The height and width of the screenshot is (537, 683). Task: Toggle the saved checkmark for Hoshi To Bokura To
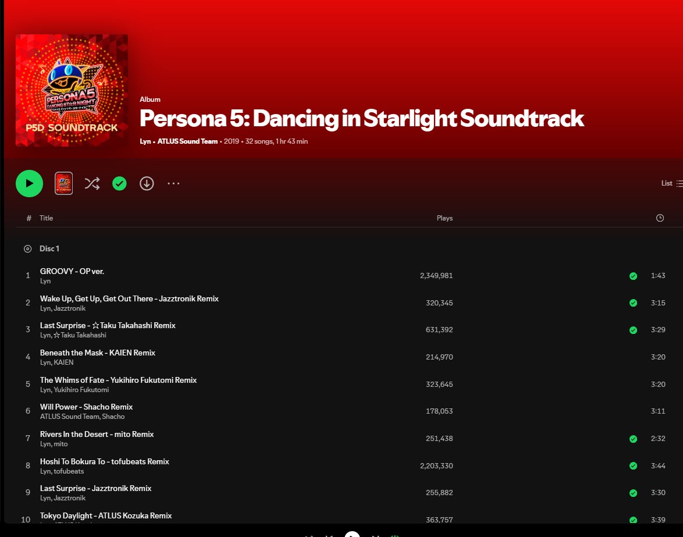pos(634,465)
